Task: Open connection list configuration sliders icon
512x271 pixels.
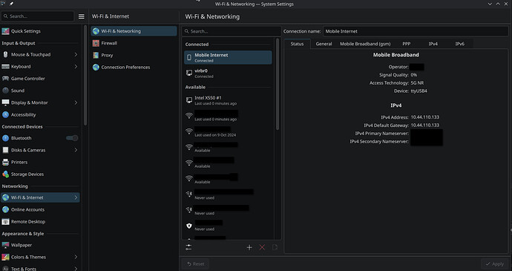Action: tap(188, 247)
